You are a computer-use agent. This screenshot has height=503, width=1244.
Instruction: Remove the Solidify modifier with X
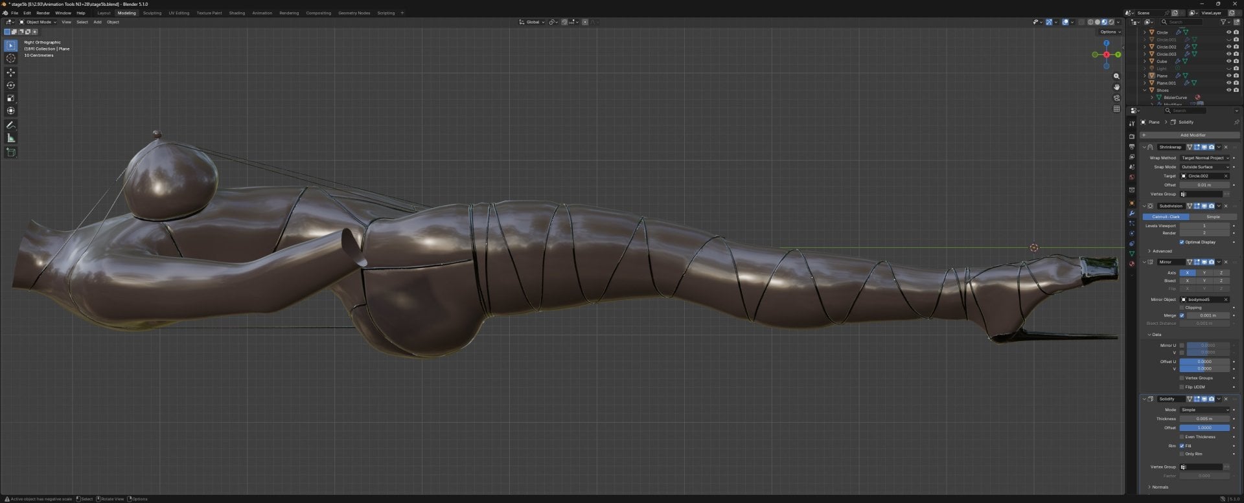click(x=1226, y=399)
